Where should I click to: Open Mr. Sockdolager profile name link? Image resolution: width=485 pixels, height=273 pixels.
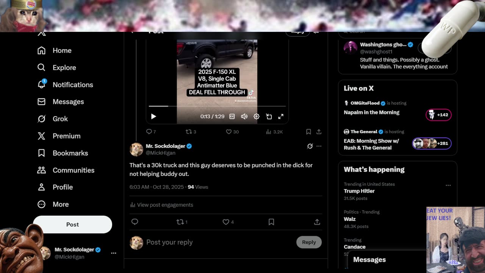click(166, 146)
